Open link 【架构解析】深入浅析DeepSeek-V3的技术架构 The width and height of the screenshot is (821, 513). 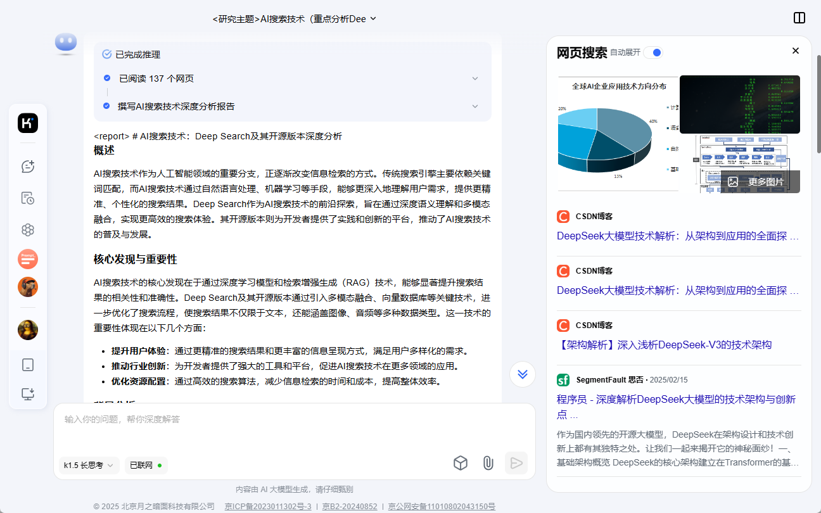click(x=664, y=345)
